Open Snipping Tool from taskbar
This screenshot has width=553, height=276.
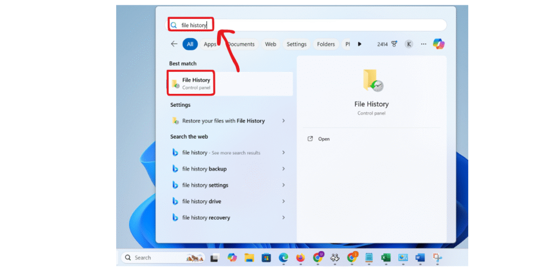pos(437,258)
